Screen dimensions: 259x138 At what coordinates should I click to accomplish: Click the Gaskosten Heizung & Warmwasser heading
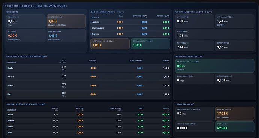27,56
